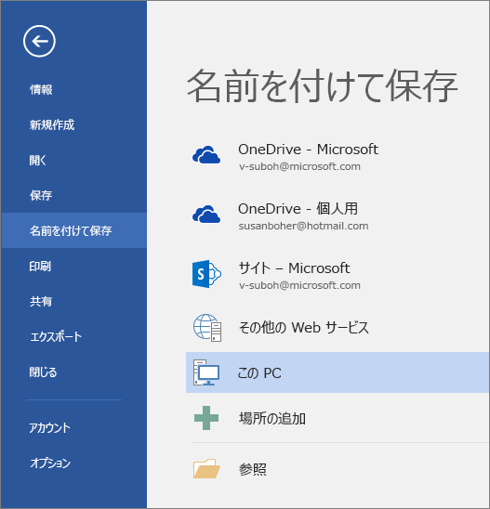Click susanboher@hotmail.com account text
Image resolution: width=490 pixels, height=509 pixels.
coord(303,226)
